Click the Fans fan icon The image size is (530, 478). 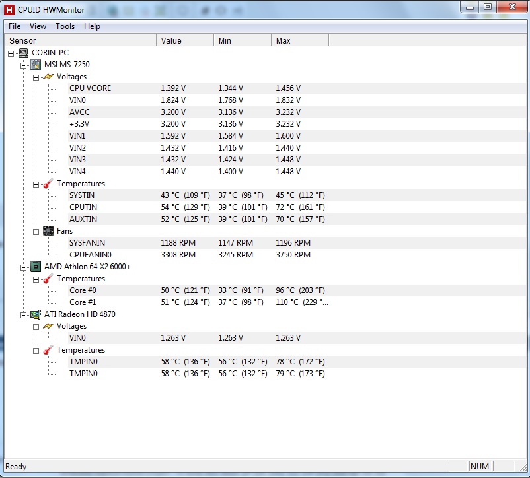[x=48, y=231]
